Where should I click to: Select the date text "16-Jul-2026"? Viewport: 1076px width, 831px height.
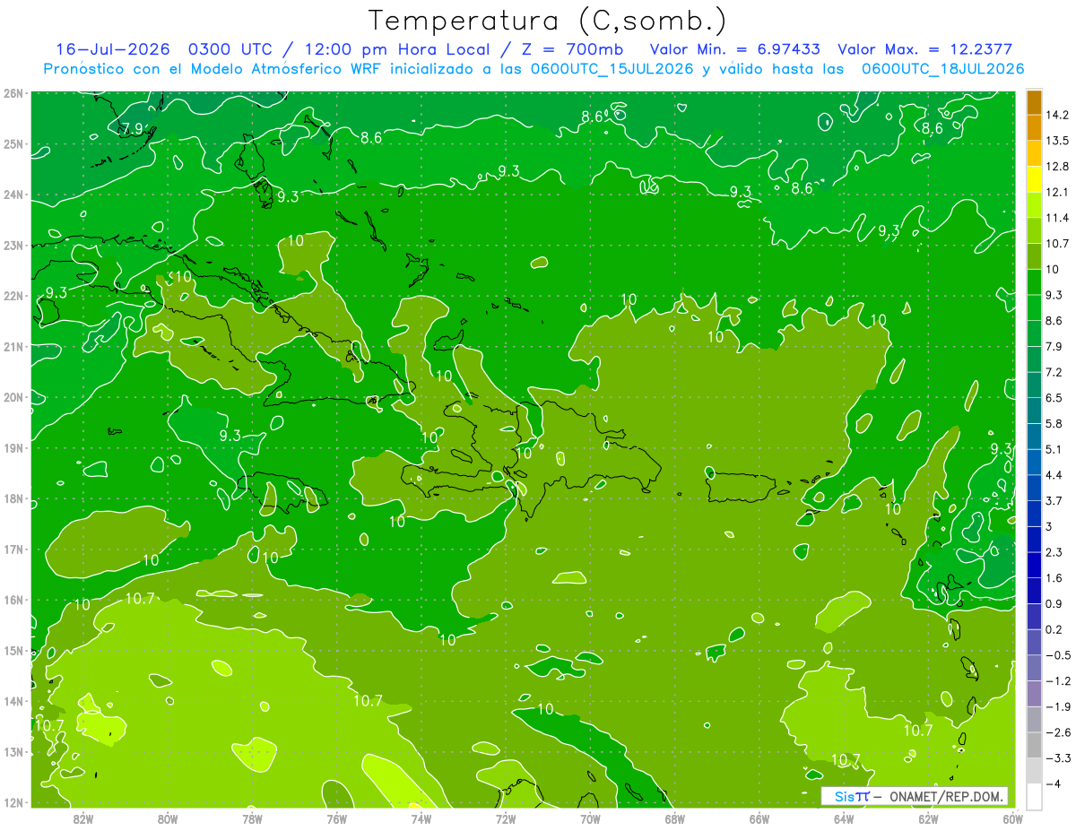[113, 49]
